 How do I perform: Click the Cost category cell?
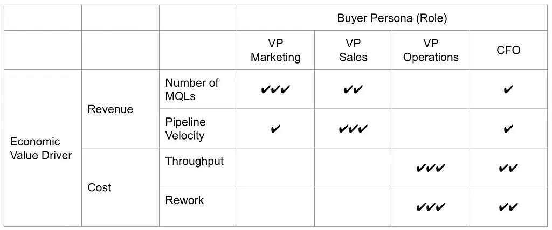120,187
